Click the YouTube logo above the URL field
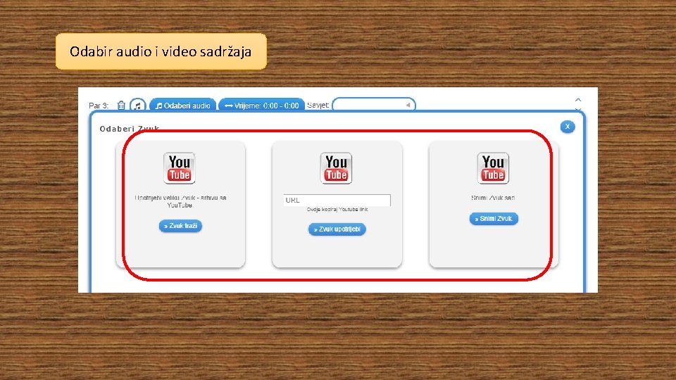 (337, 168)
